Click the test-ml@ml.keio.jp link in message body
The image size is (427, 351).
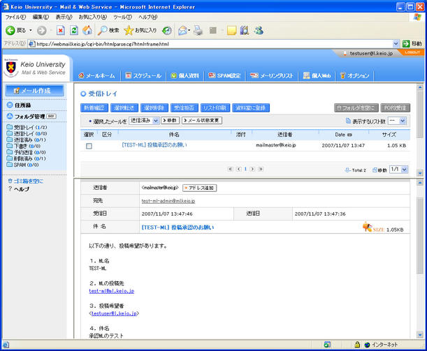click(x=111, y=290)
